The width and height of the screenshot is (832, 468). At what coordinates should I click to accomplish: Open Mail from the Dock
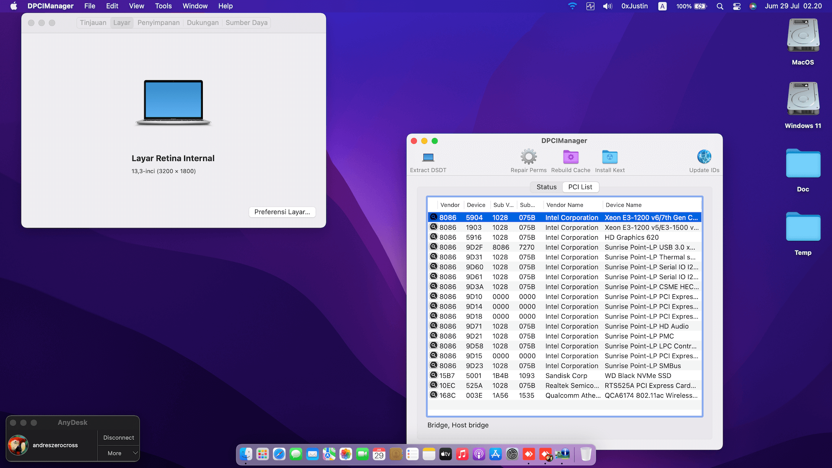(312, 454)
